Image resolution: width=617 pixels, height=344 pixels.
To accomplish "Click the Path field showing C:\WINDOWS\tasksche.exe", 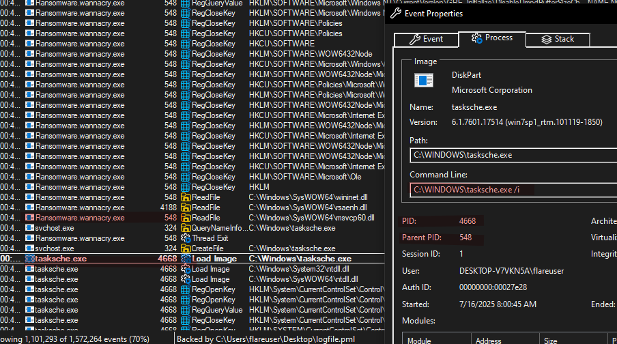I will [512, 155].
